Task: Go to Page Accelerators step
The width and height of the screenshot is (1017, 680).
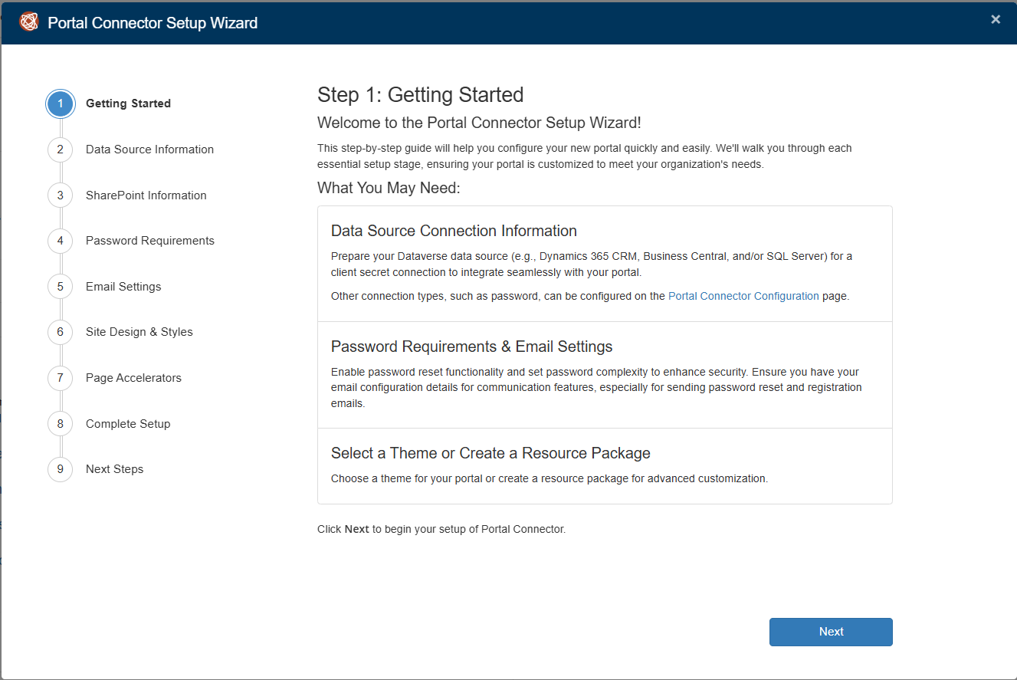Action: pyautogui.click(x=133, y=378)
